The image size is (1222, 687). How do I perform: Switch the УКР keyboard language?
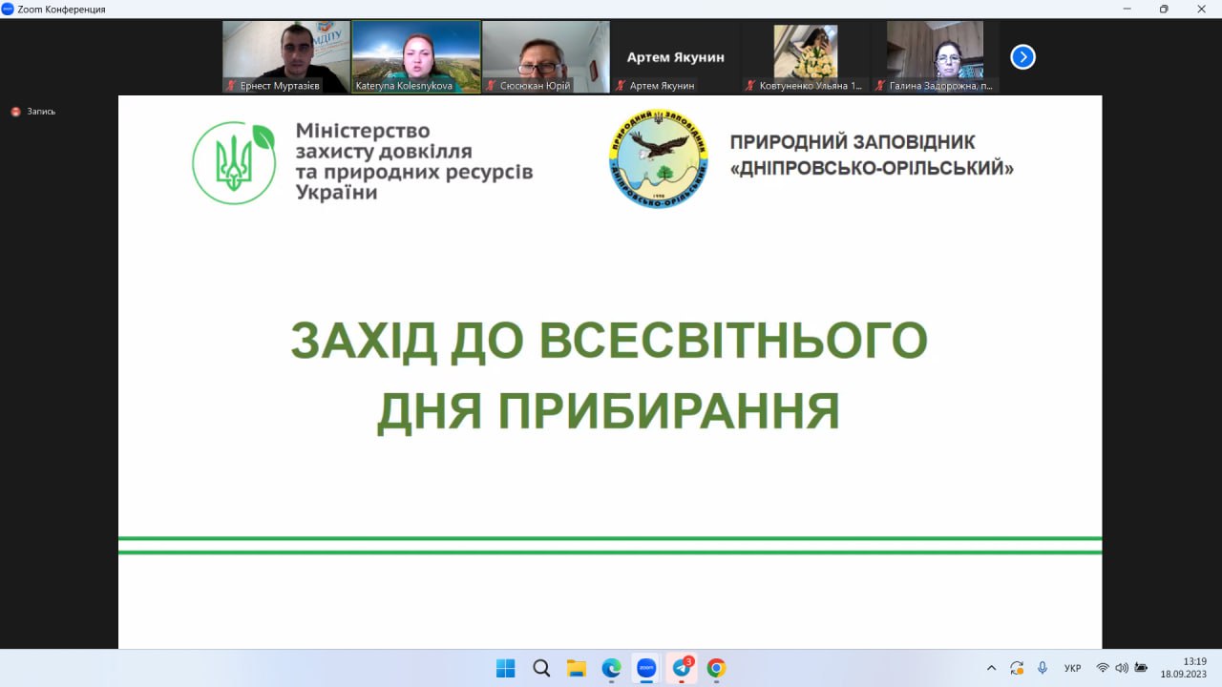click(x=1072, y=668)
